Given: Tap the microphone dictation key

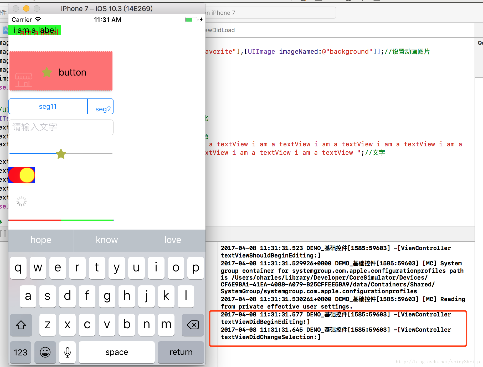Looking at the screenshot, I should pyautogui.click(x=68, y=352).
